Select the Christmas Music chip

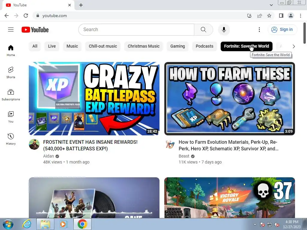[x=144, y=46]
